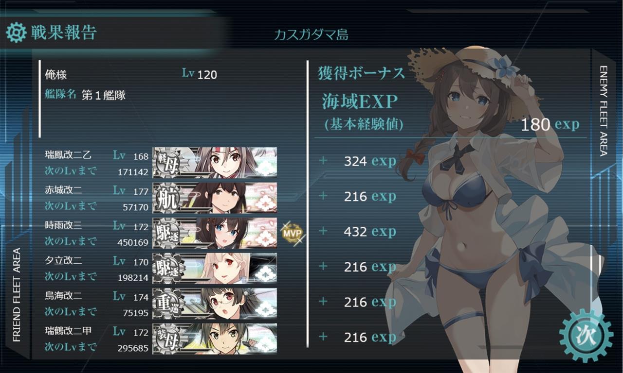The height and width of the screenshot is (373, 623).
Task: Click the gear icon beside 戦果報告 title
Action: coord(16,32)
